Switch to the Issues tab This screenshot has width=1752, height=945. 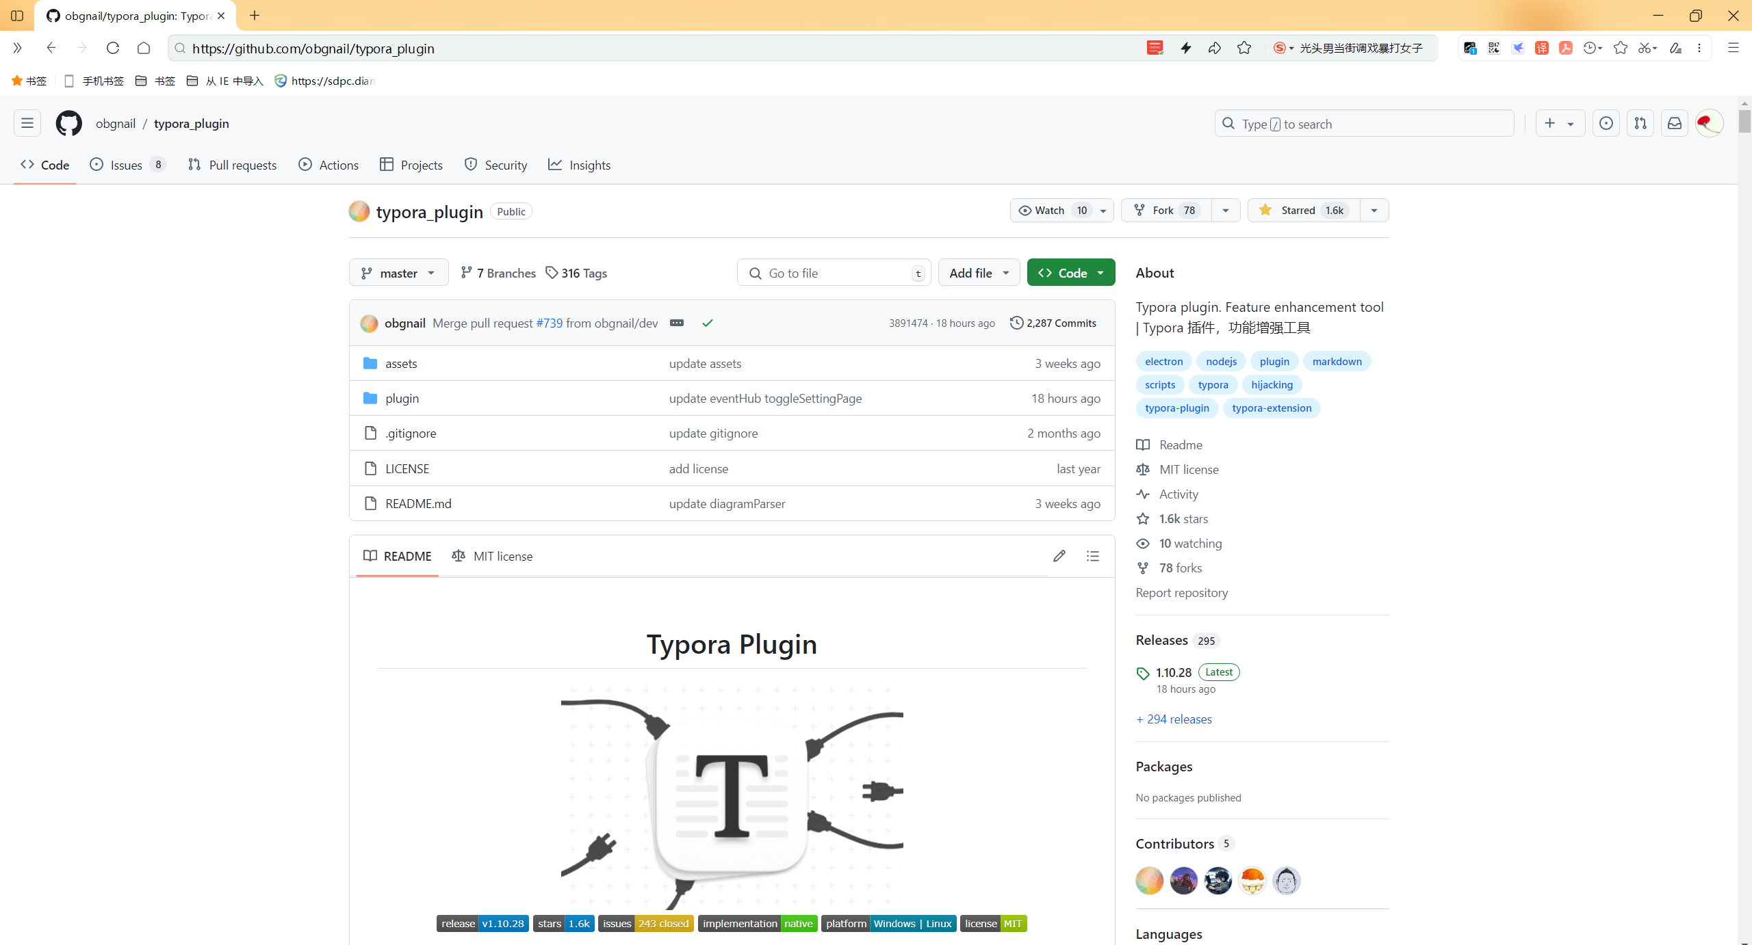[128, 165]
